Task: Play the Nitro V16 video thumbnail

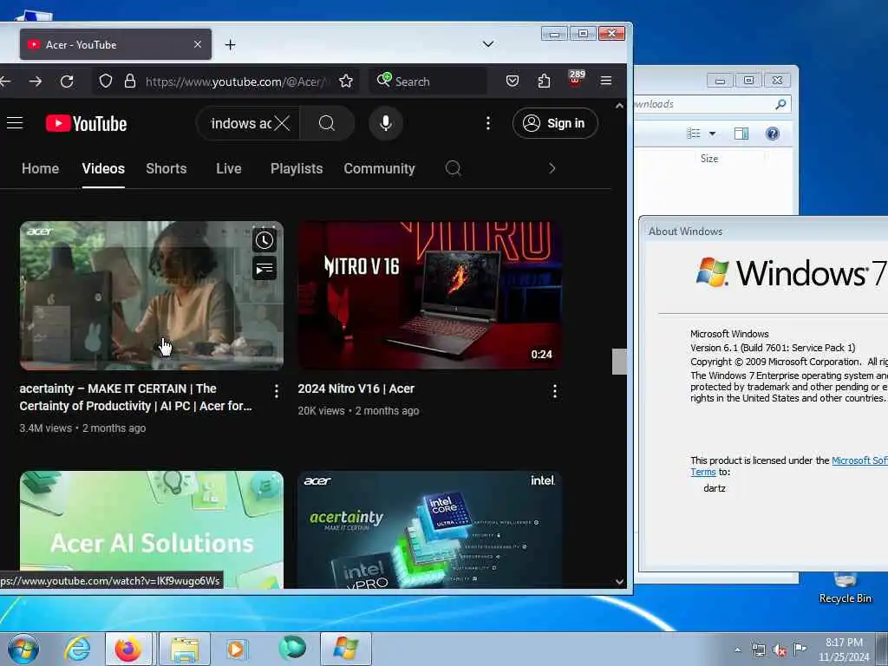Action: [430, 296]
